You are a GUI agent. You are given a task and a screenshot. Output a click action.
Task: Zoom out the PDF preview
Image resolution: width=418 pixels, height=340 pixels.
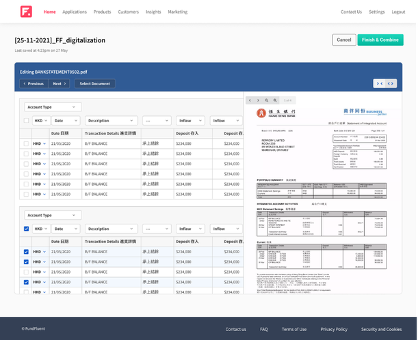(267, 100)
